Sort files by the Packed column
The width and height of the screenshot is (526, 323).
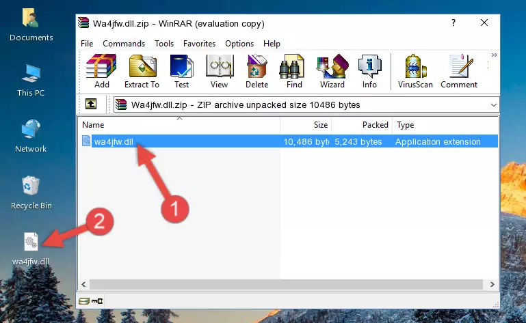tap(362, 125)
